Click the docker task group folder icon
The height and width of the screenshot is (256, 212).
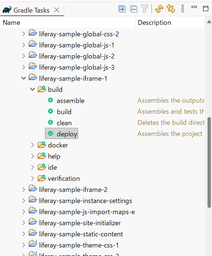[42, 144]
